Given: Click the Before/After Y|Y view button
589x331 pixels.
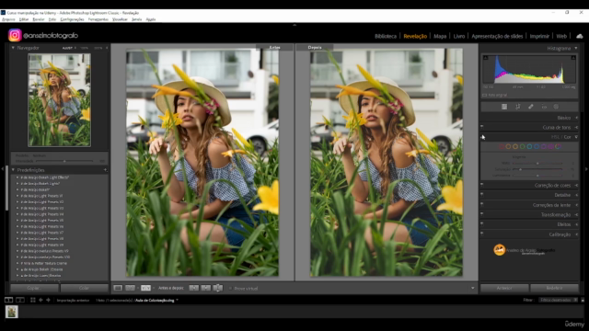Looking at the screenshot, I should tap(145, 288).
